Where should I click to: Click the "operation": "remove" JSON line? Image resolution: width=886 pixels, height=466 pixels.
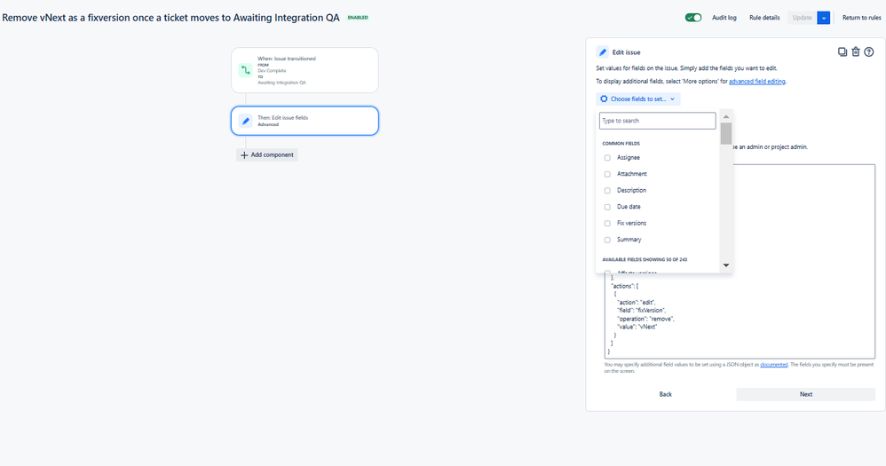(x=645, y=319)
